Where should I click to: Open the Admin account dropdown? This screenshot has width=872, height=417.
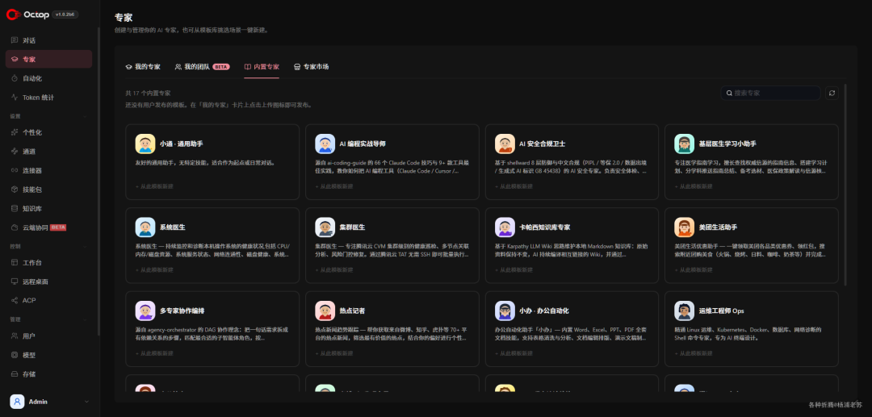click(48, 402)
